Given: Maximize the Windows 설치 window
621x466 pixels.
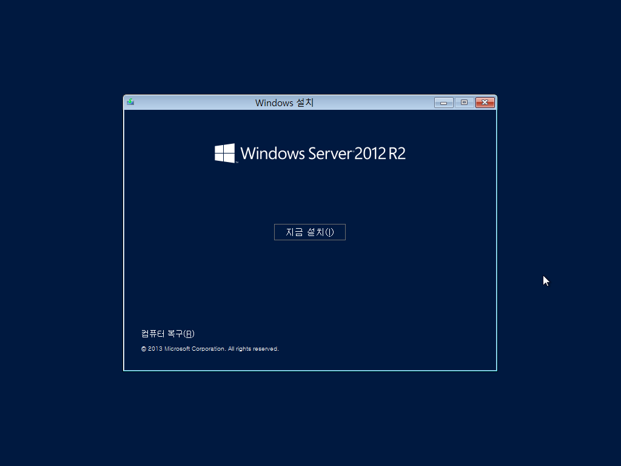Looking at the screenshot, I should (x=464, y=103).
